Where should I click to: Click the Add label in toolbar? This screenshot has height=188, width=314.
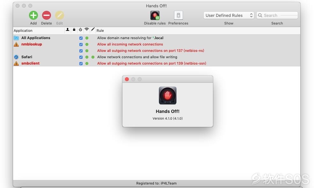coord(33,23)
